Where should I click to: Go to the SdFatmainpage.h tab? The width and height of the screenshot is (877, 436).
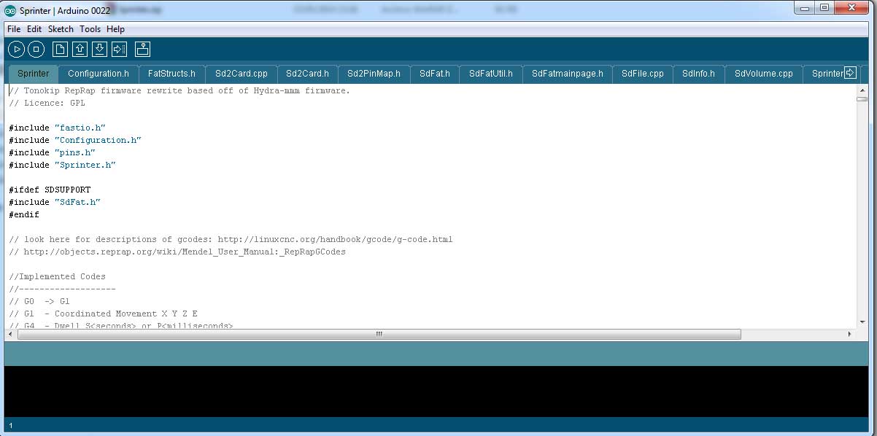pos(568,74)
